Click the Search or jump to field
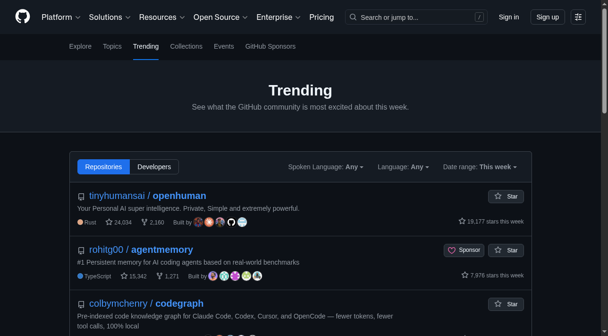The height and width of the screenshot is (336, 608). coord(416,17)
